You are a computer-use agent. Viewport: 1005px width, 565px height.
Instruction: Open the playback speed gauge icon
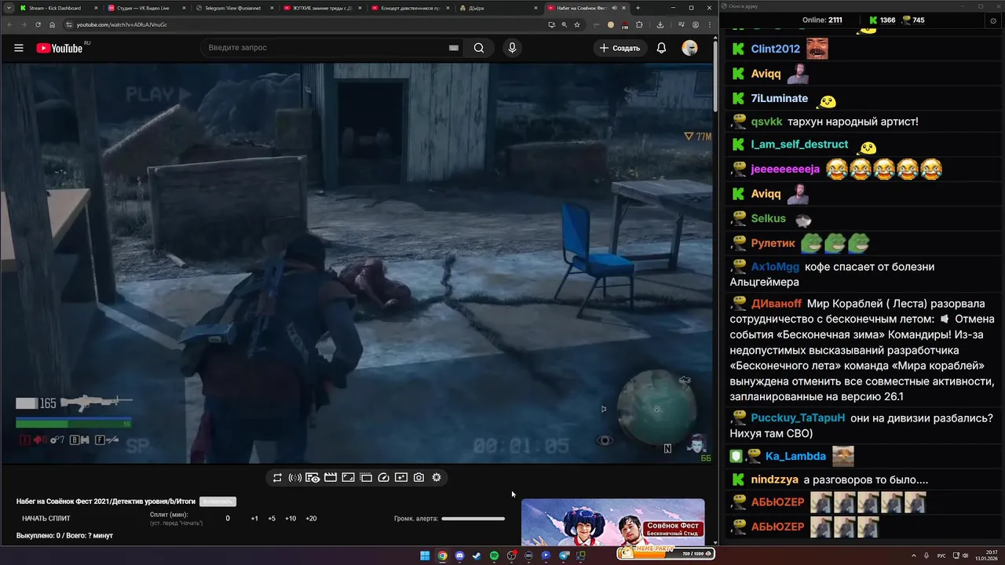click(384, 477)
